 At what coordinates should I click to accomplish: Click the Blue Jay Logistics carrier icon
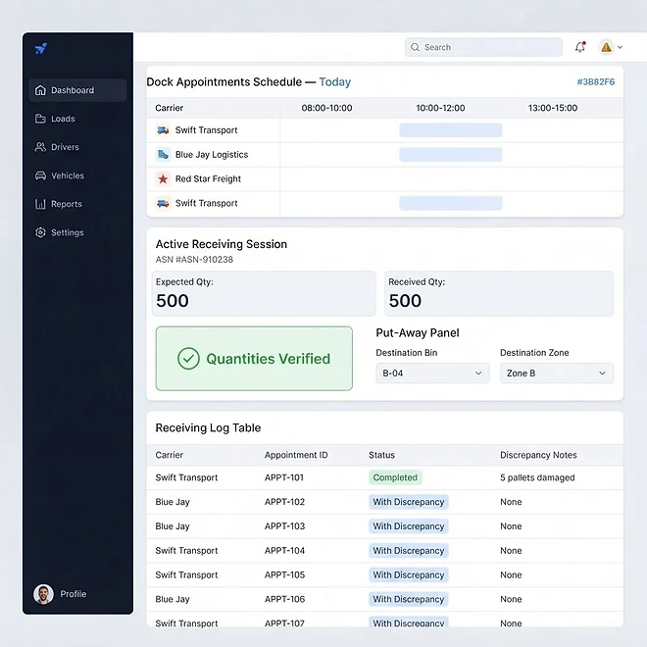point(163,155)
